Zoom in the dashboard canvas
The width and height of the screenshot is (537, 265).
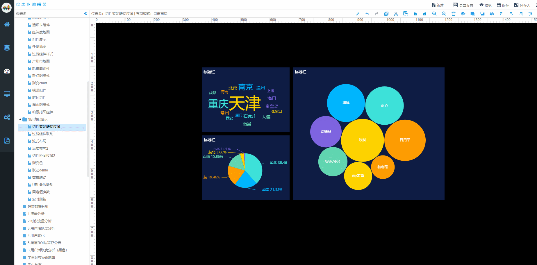[x=434, y=14]
